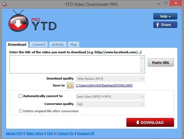
Task: Toggle Delete original file after conversion checkbox
Action: point(20,111)
